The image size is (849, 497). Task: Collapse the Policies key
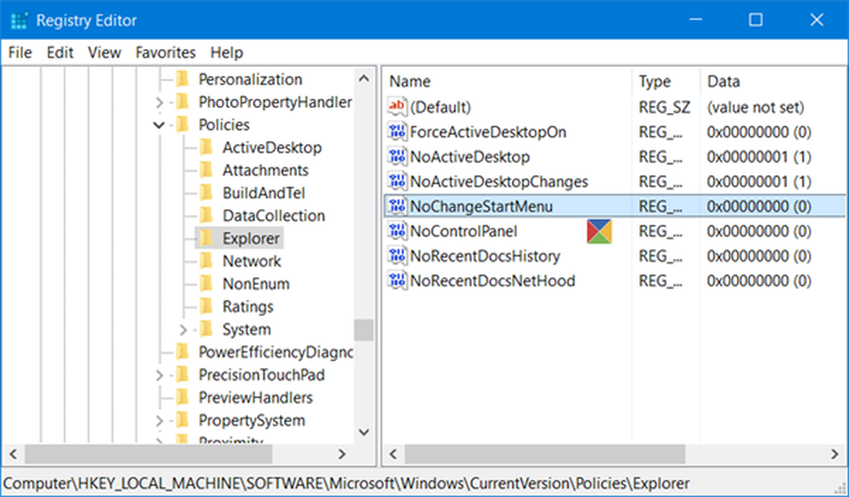point(159,125)
